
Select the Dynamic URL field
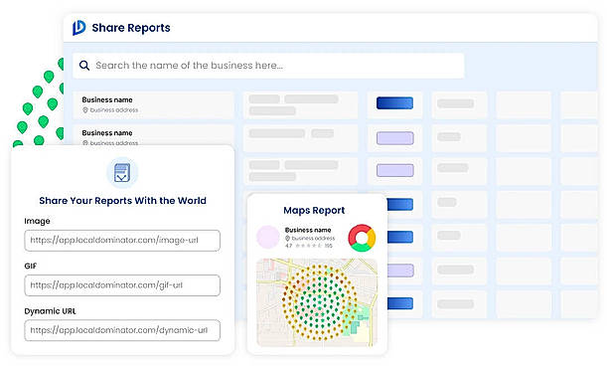point(122,330)
